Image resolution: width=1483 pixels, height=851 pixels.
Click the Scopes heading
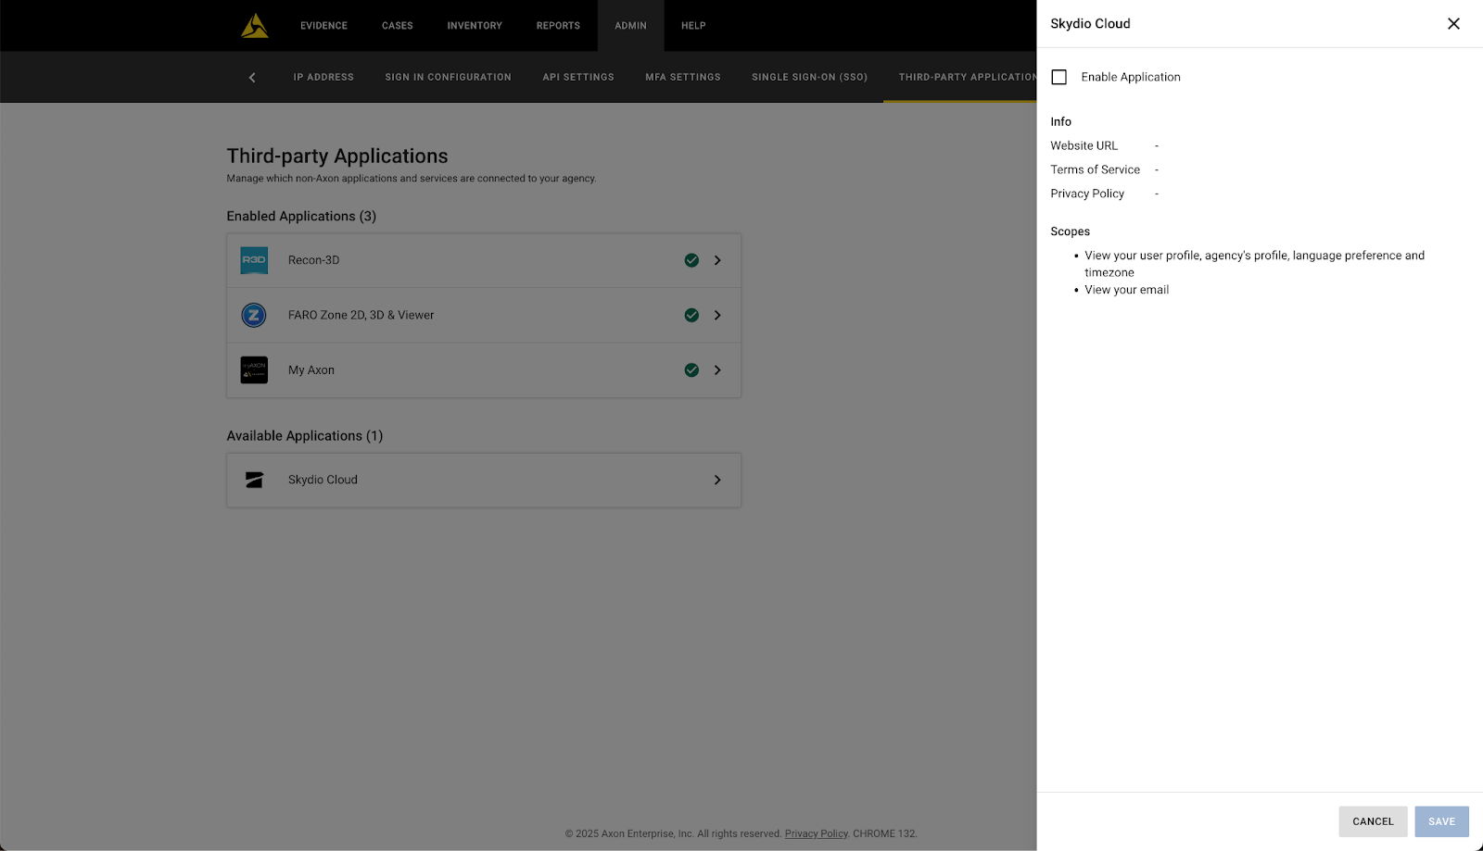click(1071, 232)
